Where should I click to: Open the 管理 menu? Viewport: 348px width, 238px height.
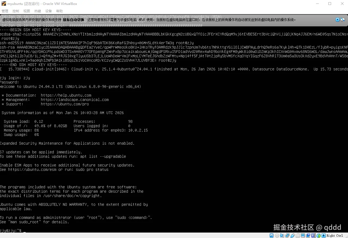pos(5,11)
